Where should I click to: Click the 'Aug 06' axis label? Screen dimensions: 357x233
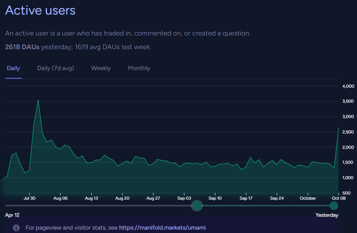coord(60,198)
